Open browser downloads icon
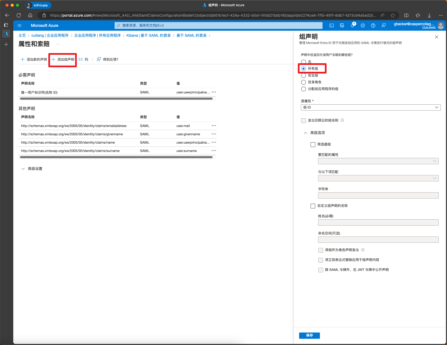The height and width of the screenshot is (345, 447). (429, 15)
